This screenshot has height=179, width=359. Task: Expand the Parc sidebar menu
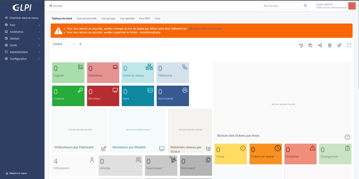tap(22, 25)
